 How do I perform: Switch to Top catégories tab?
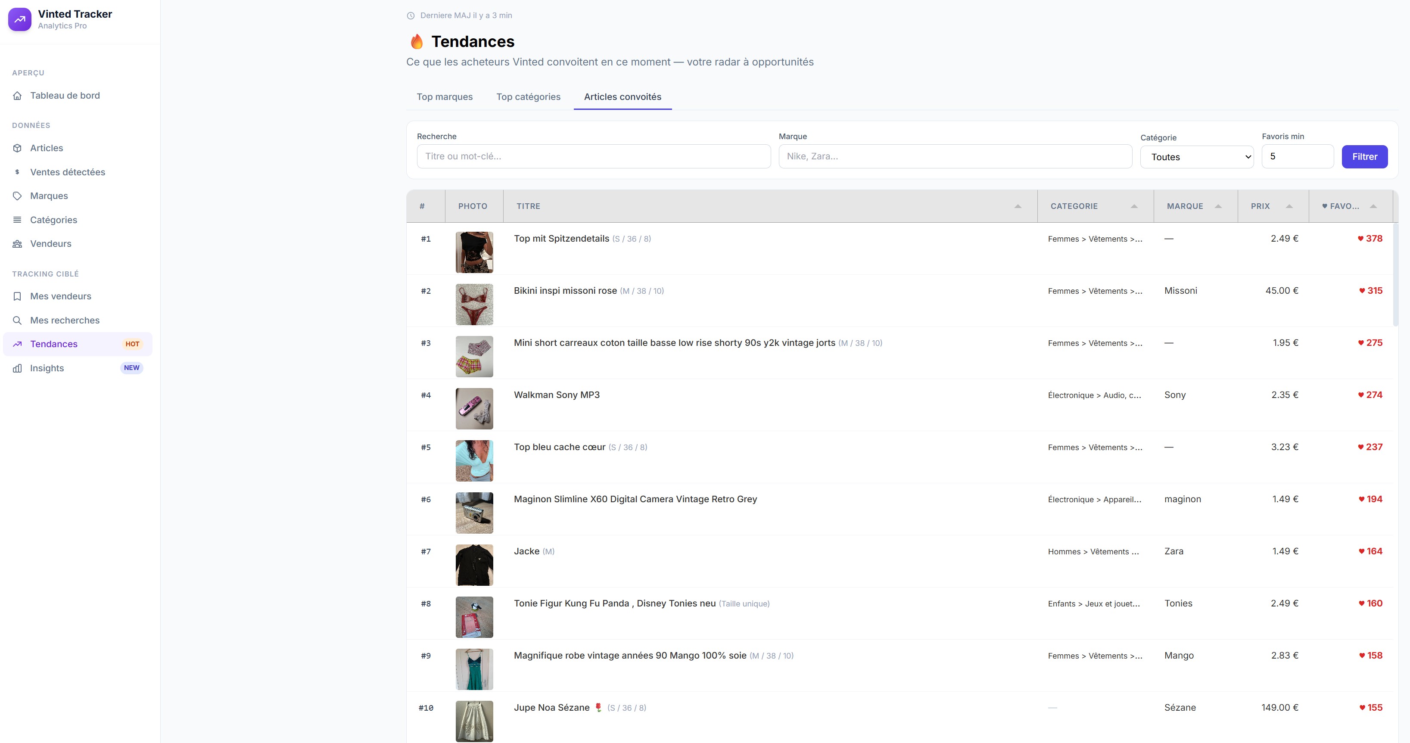[x=528, y=97]
